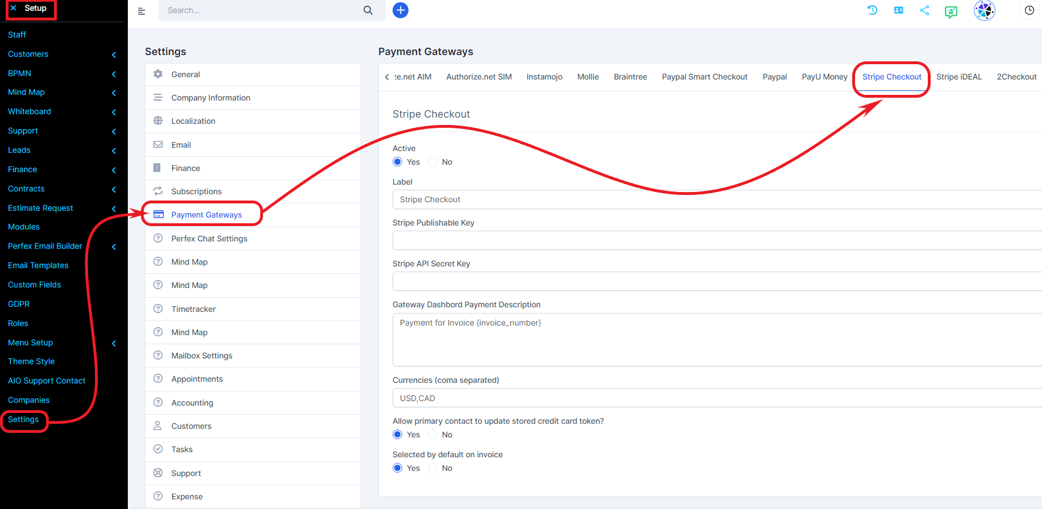The height and width of the screenshot is (509, 1042).
Task: Click the Currencies field with USD,CAD
Action: [717, 398]
